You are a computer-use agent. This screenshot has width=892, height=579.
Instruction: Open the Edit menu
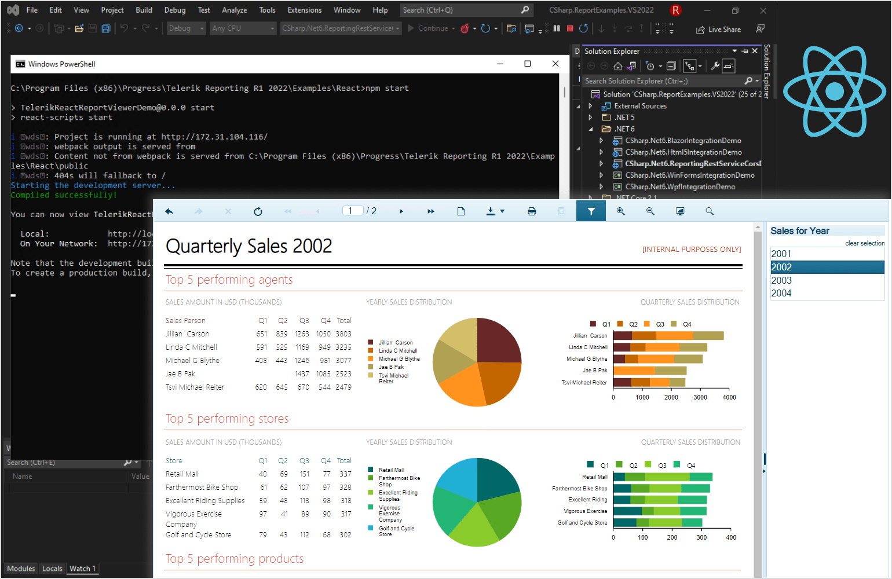[x=56, y=10]
